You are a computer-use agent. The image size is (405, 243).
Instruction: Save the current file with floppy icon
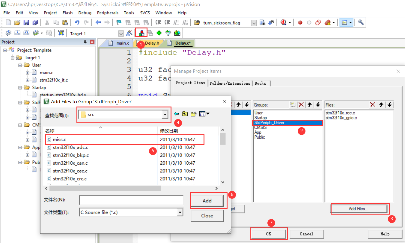(x=26, y=22)
